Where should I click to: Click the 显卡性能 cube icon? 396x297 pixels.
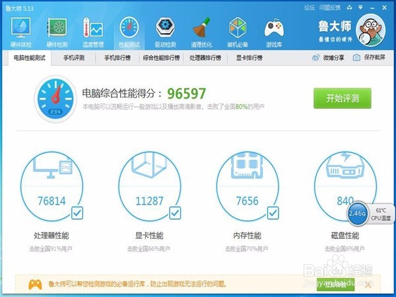tap(150, 166)
